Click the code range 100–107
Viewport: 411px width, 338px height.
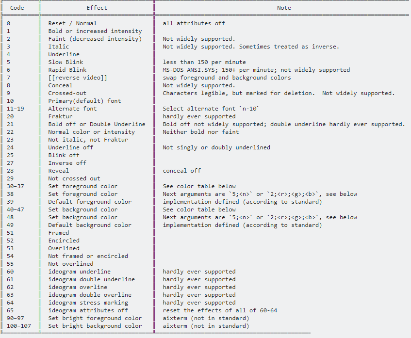coord(19,326)
